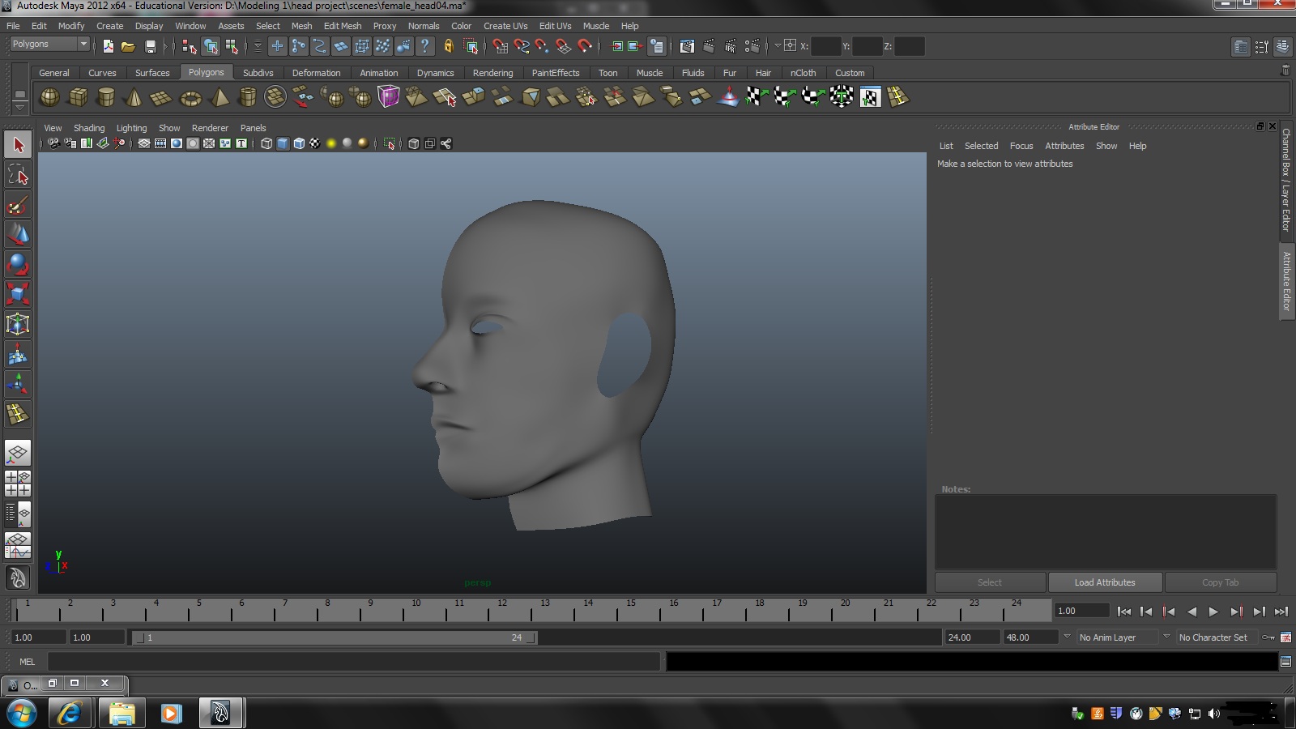Switch to the Rendering shelf tab
The image size is (1296, 729).
pos(493,72)
